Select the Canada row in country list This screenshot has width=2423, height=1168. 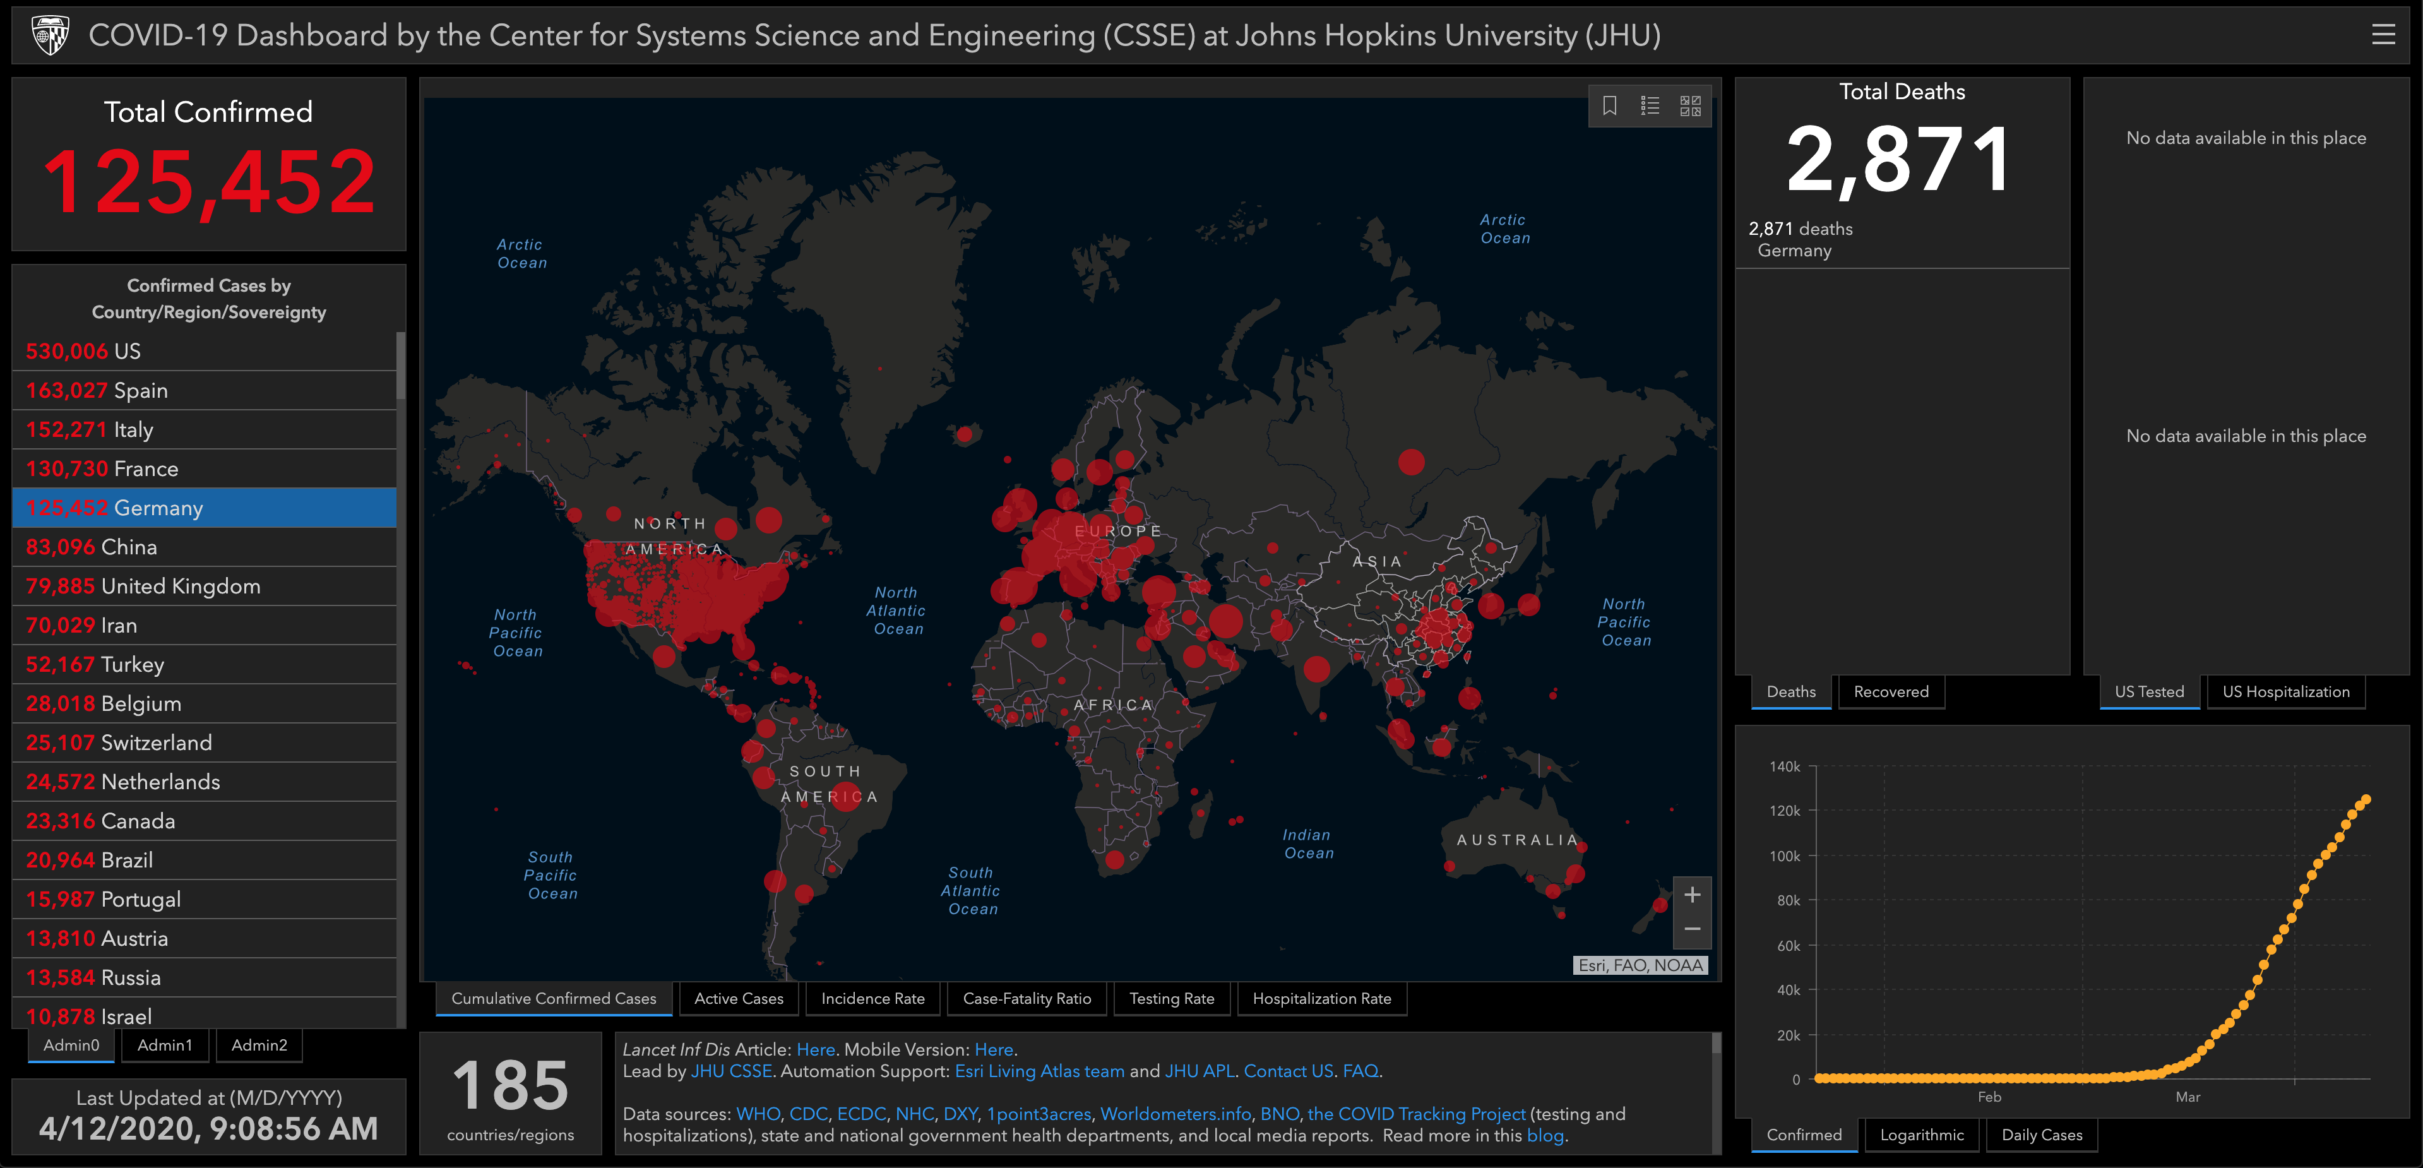tap(204, 821)
